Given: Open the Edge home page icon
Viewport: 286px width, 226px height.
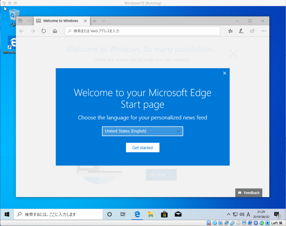Looking at the screenshot, I should tap(55, 31).
